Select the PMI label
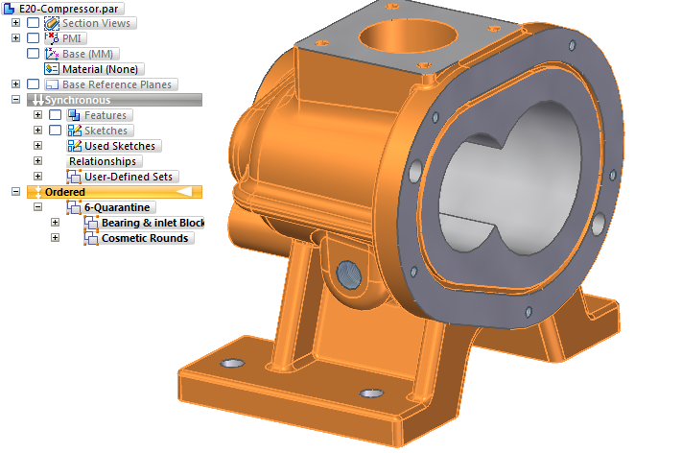Image resolution: width=682 pixels, height=453 pixels. point(71,38)
